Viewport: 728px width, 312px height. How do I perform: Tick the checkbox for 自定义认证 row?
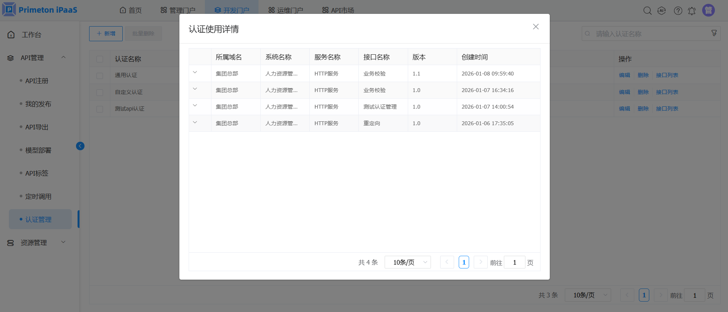(x=100, y=92)
